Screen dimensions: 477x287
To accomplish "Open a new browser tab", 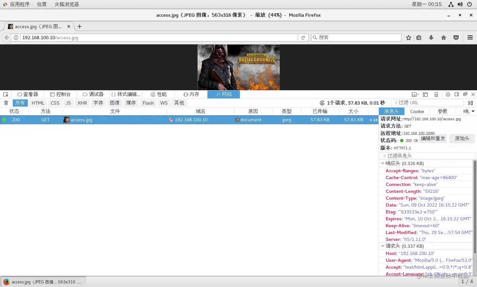I will click(x=79, y=26).
